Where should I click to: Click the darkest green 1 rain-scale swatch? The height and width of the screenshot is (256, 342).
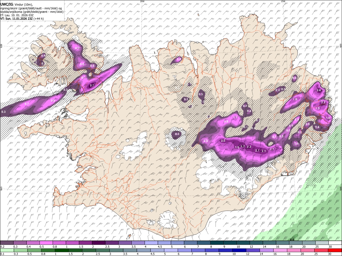61,250
